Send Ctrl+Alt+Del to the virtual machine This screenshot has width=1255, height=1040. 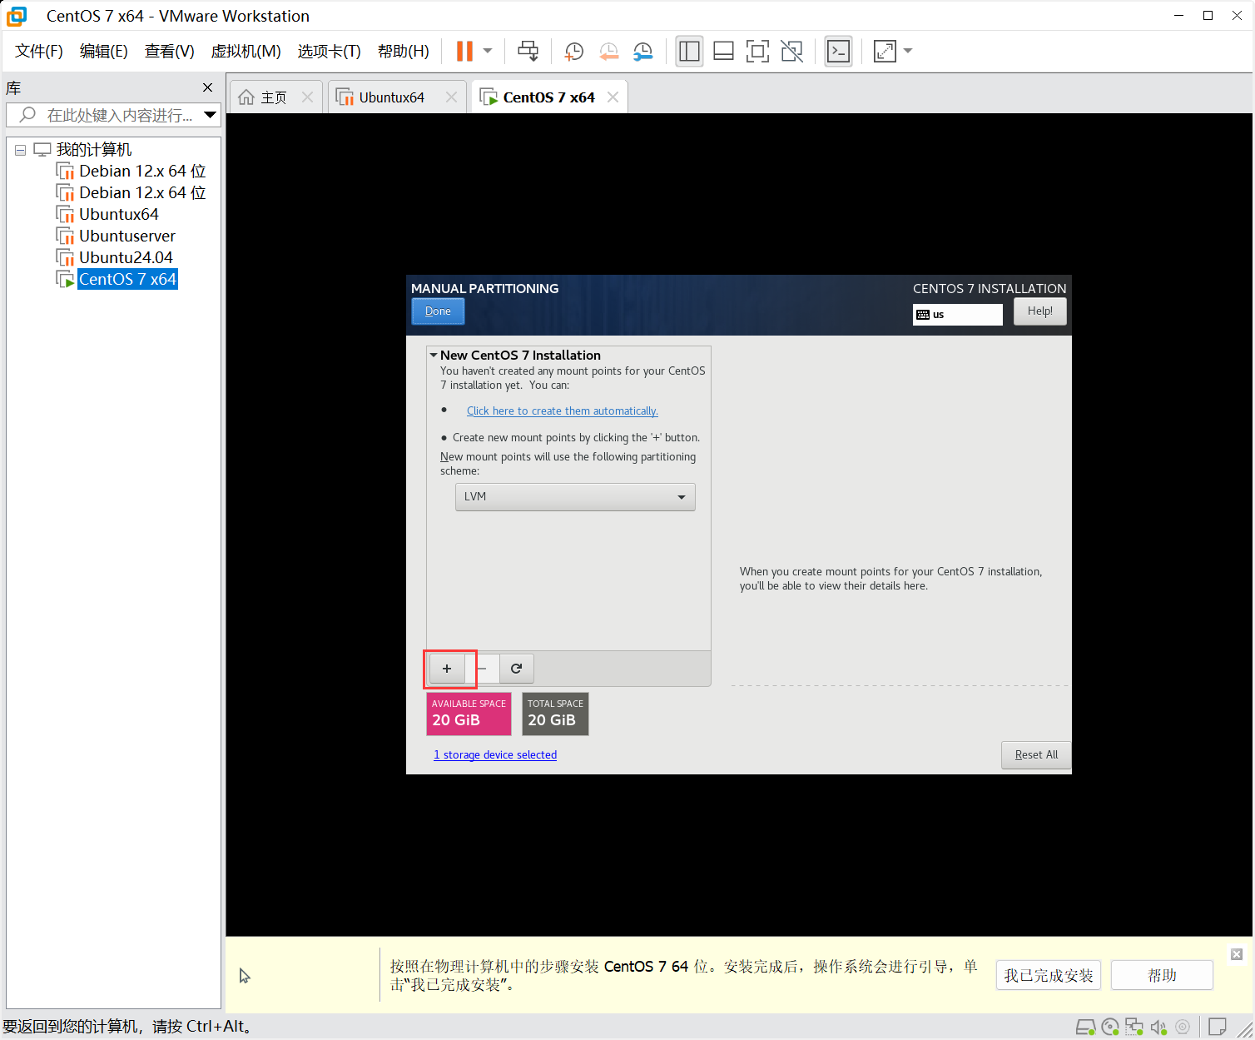pos(528,51)
